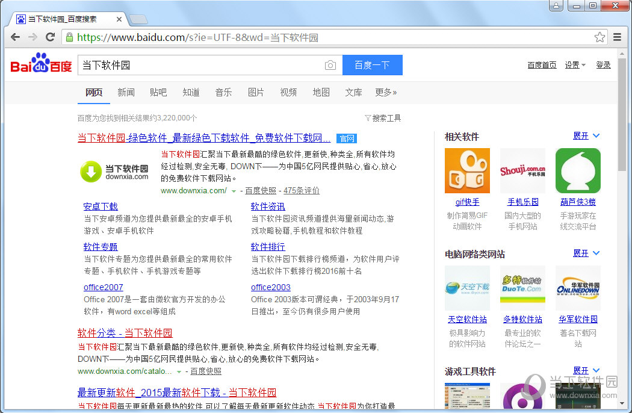Open the 搜索工具 filter

click(386, 118)
